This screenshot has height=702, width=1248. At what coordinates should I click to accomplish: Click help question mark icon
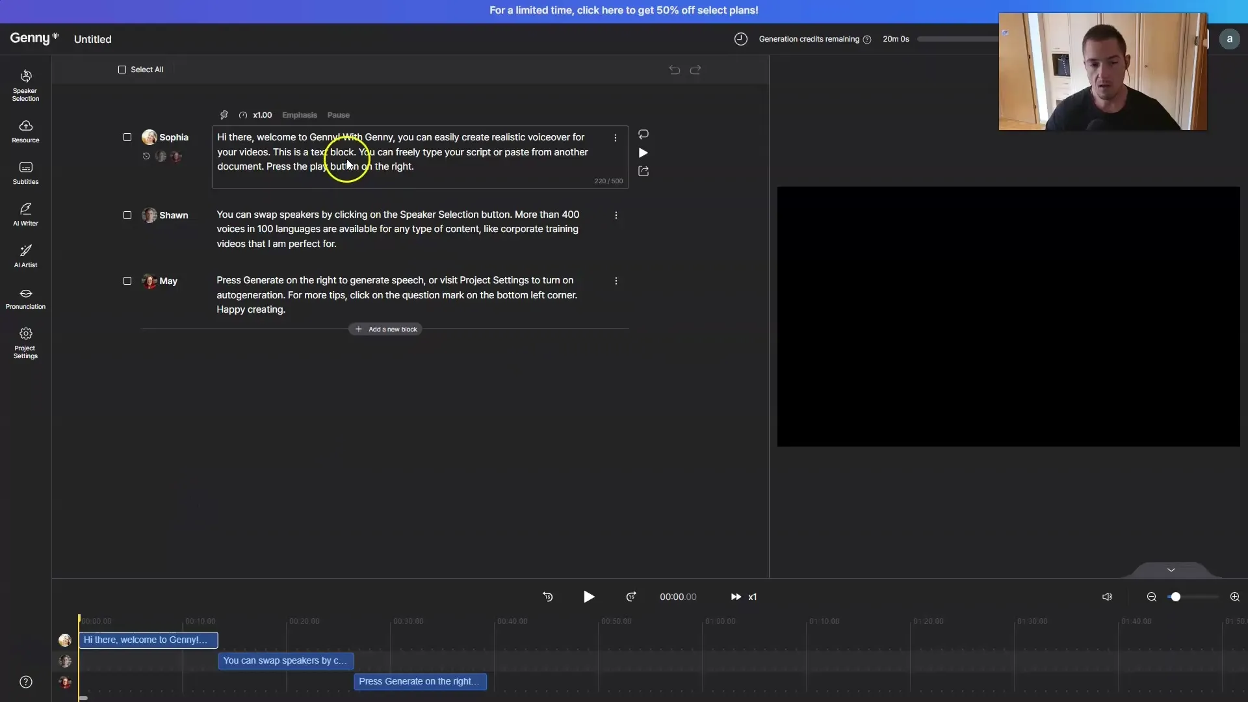coord(25,682)
